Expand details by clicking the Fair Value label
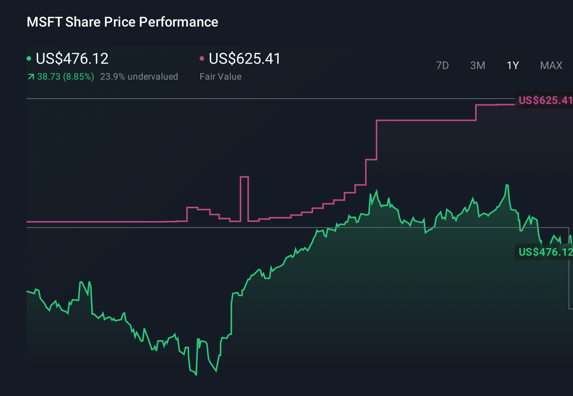 point(220,76)
